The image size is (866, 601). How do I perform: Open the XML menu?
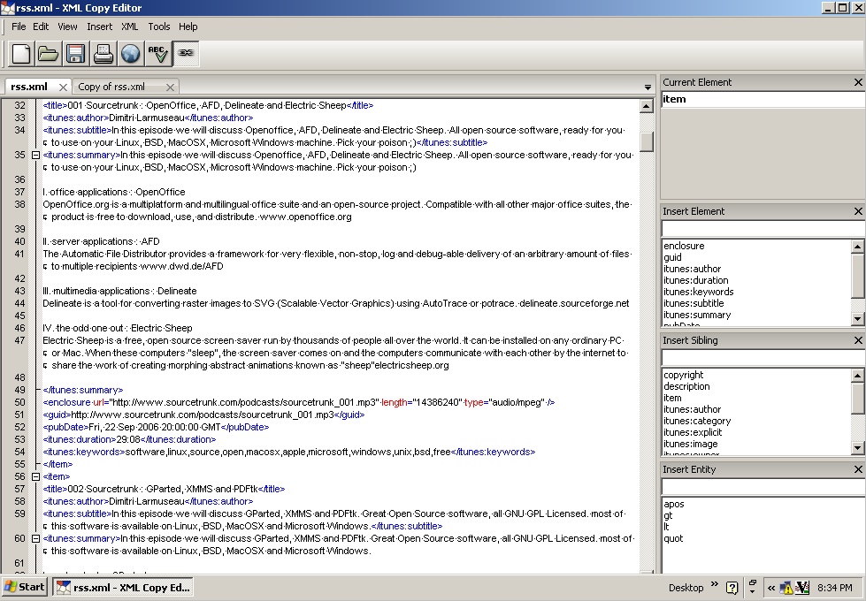130,27
